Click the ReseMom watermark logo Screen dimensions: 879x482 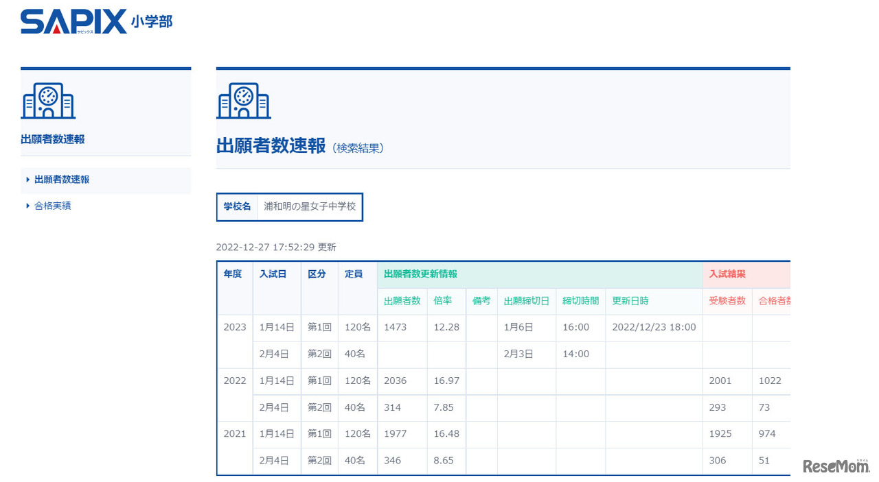pos(836,466)
